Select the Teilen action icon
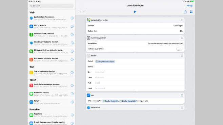 (31, 102)
